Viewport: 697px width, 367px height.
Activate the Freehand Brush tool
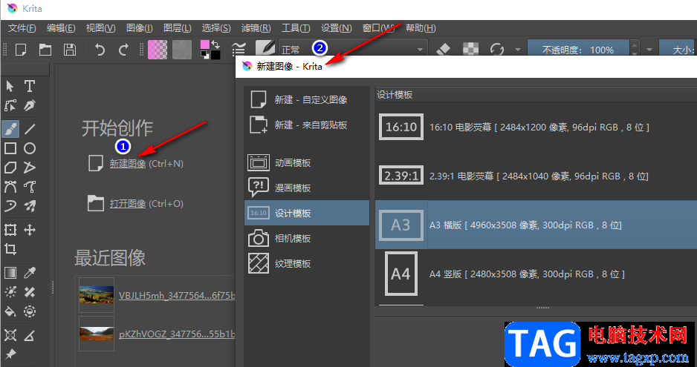click(10, 129)
